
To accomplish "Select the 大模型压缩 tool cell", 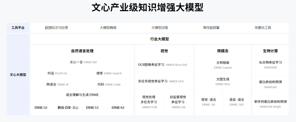I will [x=160, y=28].
